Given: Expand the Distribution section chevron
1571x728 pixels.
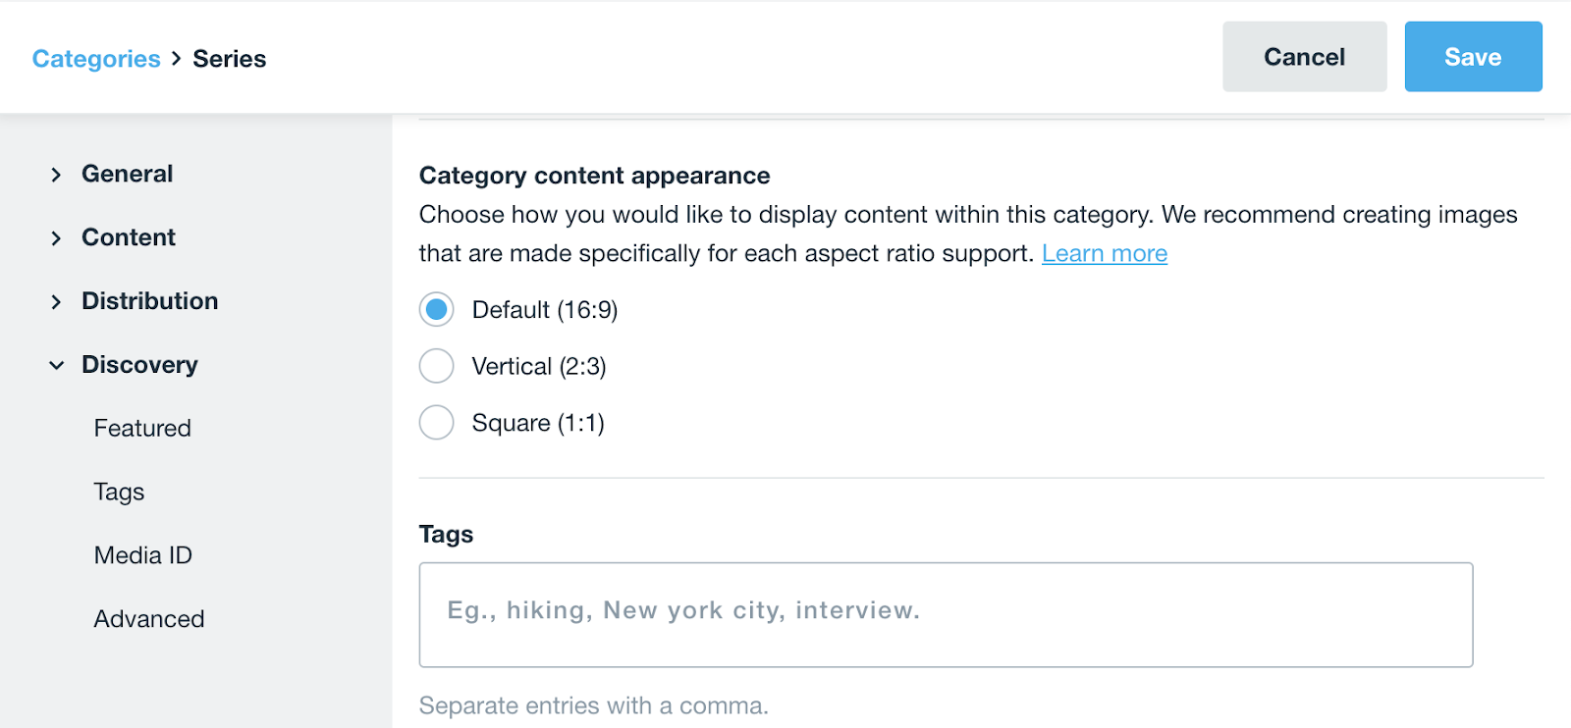Looking at the screenshot, I should click(x=56, y=302).
